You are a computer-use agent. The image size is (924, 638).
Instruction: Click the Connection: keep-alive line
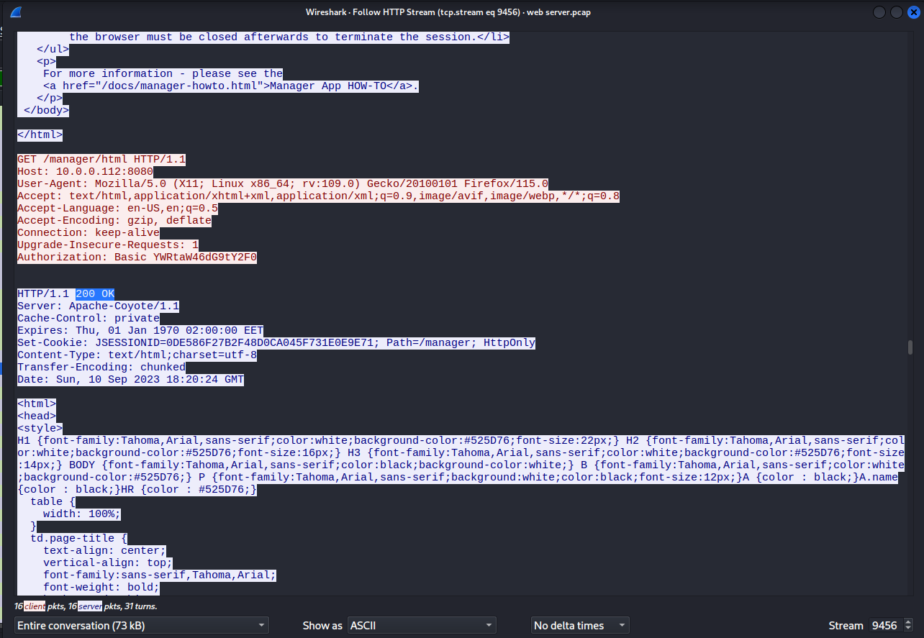point(89,232)
